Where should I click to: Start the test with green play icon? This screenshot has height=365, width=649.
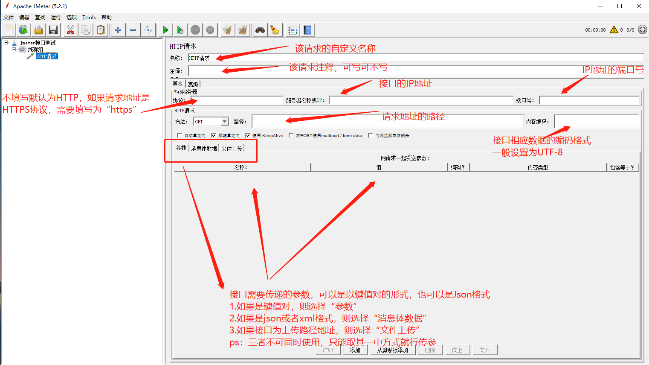[x=165, y=30]
